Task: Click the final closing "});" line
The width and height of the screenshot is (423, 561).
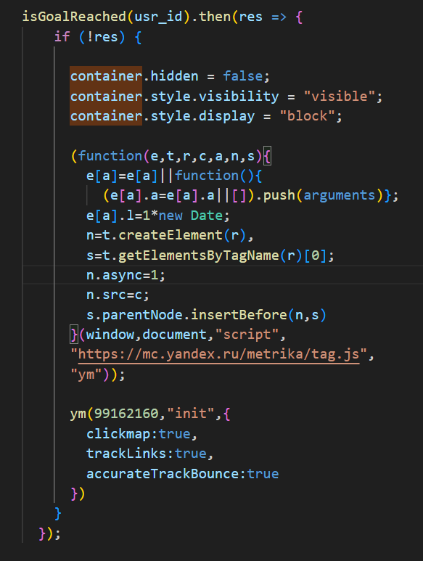Action: (50, 533)
